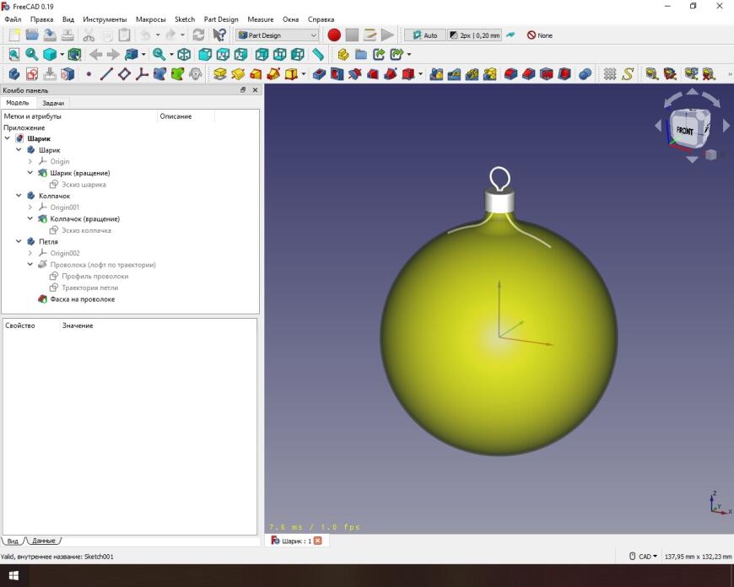Click the Measure distance ruler icon
This screenshot has width=734, height=587.
point(318,54)
